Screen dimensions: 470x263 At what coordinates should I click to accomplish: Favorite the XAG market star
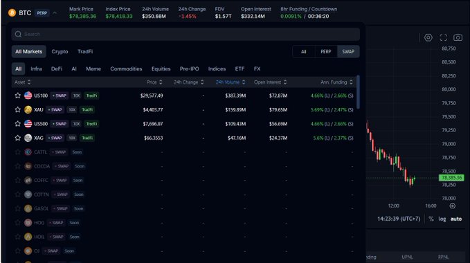(18, 138)
